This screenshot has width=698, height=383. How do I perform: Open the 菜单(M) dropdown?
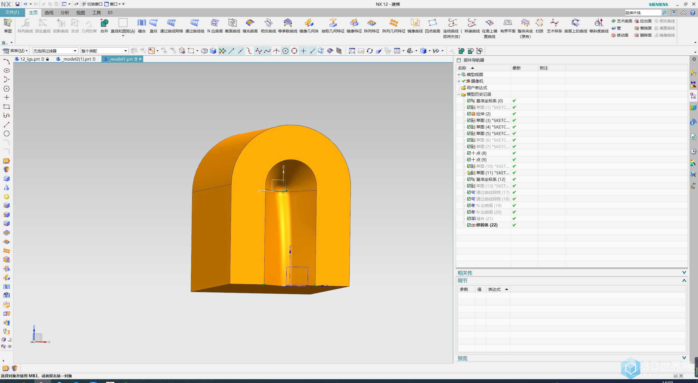click(x=15, y=51)
